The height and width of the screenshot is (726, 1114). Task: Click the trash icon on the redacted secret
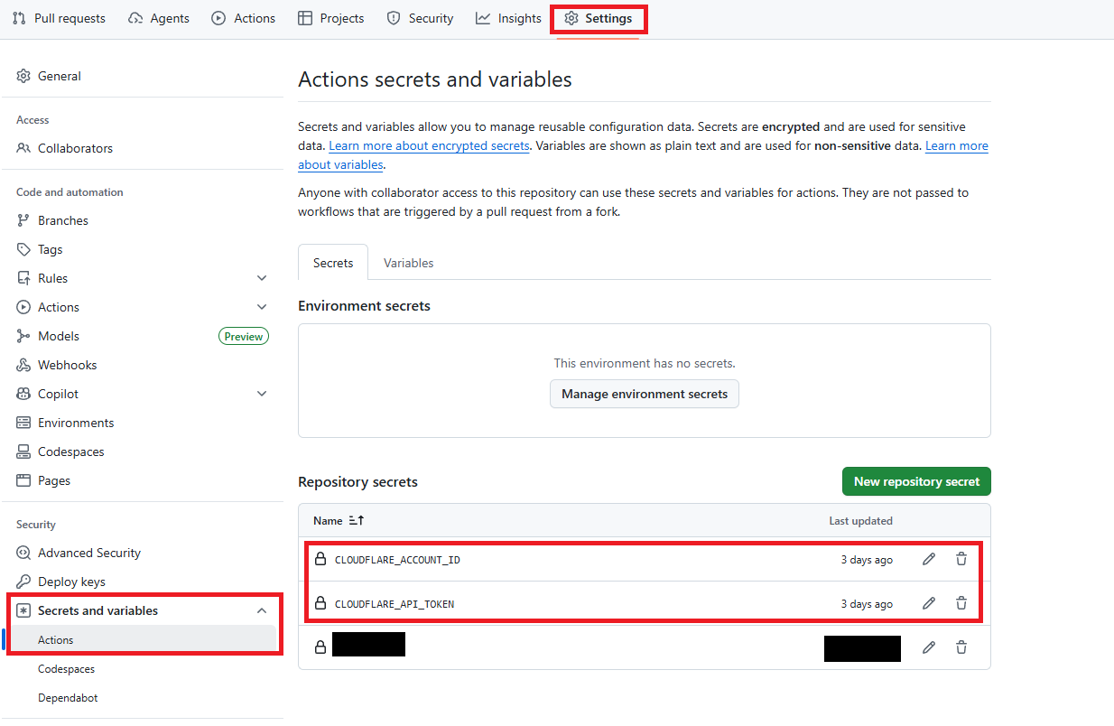tap(961, 647)
